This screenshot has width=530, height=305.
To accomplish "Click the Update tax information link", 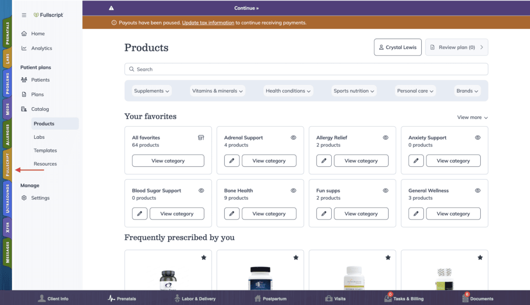I will pos(208,23).
